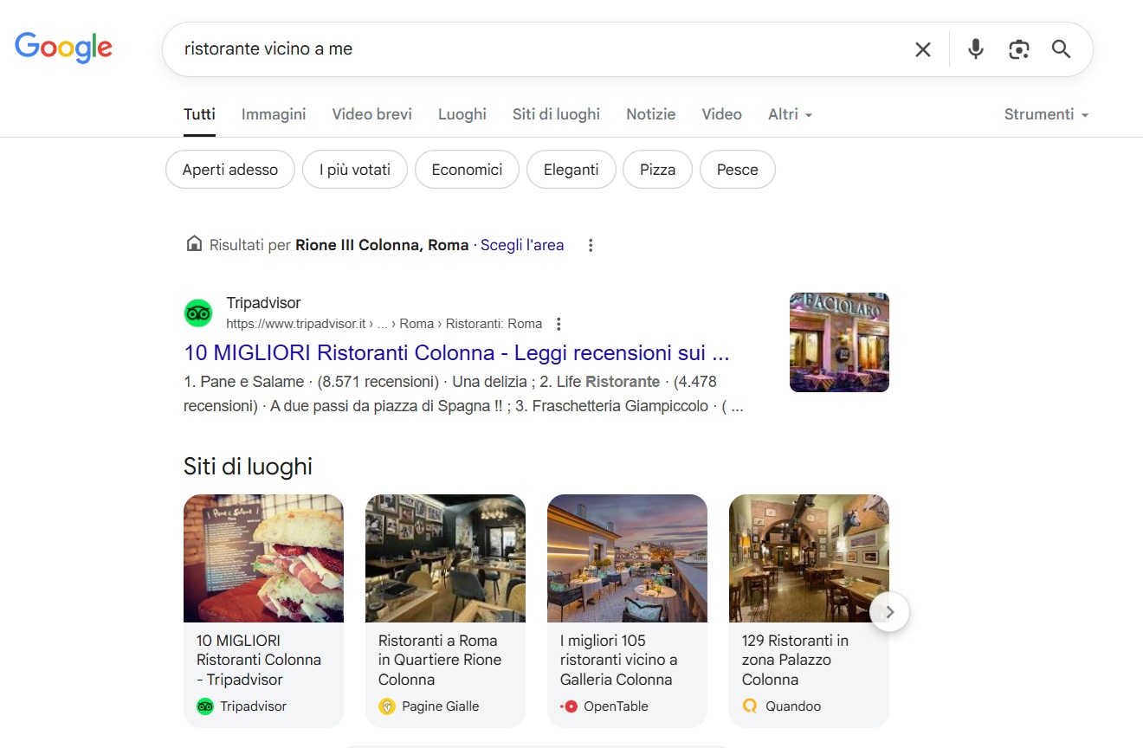Toggle the Pizza filter chip
The height and width of the screenshot is (748, 1143).
point(657,170)
